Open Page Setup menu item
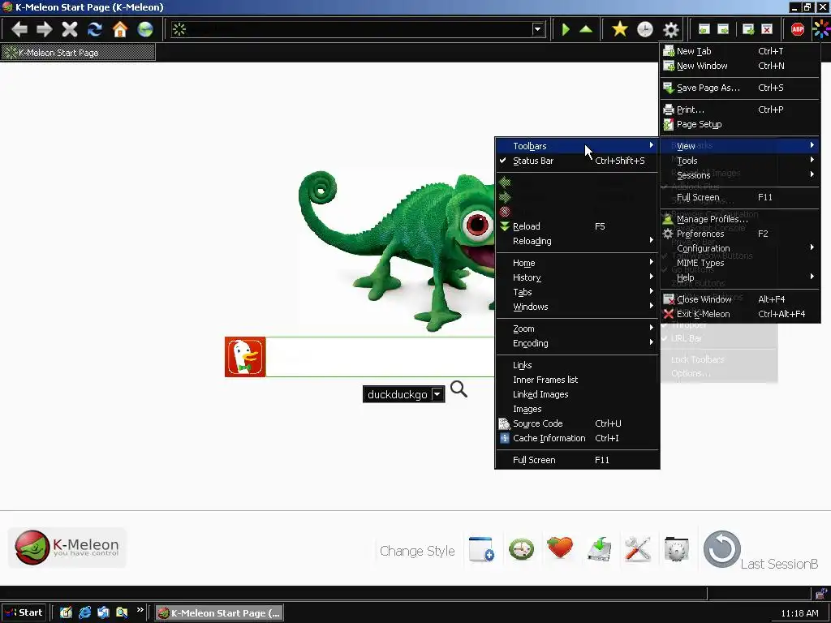Viewport: 831px width, 623px height. pos(740,124)
